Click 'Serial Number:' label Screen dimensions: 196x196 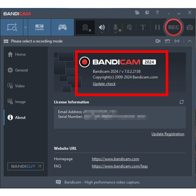pyautogui.click(x=70, y=117)
